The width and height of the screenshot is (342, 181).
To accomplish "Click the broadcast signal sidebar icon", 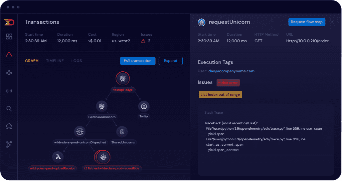I will 9,91.
